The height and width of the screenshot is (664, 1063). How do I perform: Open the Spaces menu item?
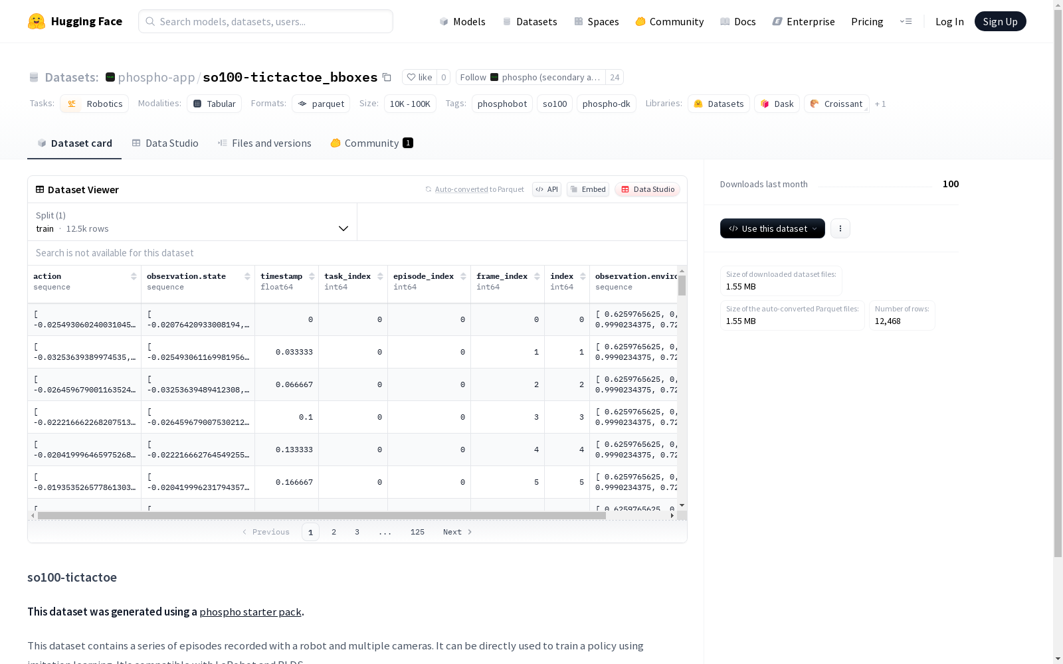click(597, 21)
